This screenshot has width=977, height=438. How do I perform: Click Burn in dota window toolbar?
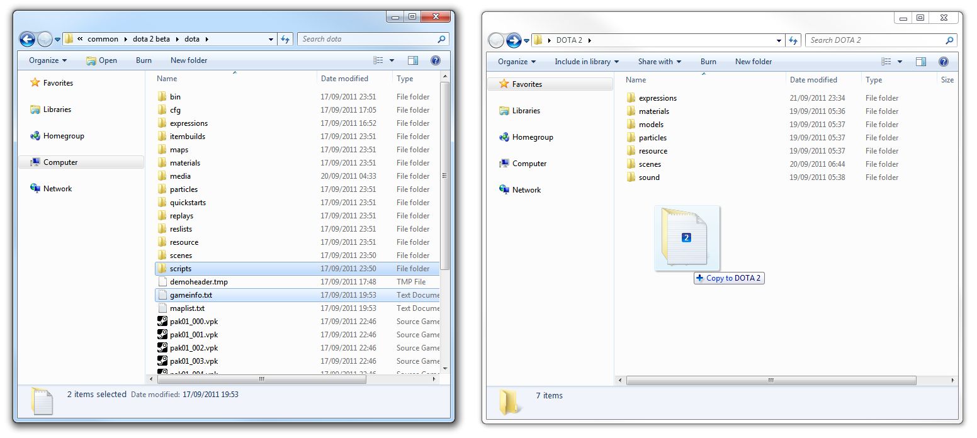point(144,60)
